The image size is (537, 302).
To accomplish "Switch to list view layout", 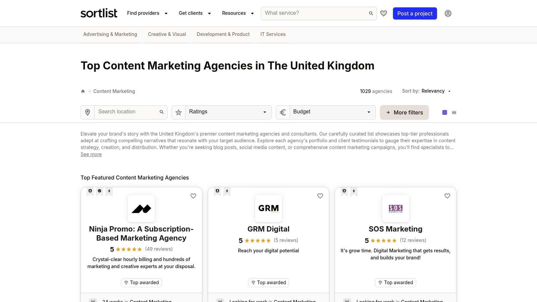I will [x=454, y=112].
